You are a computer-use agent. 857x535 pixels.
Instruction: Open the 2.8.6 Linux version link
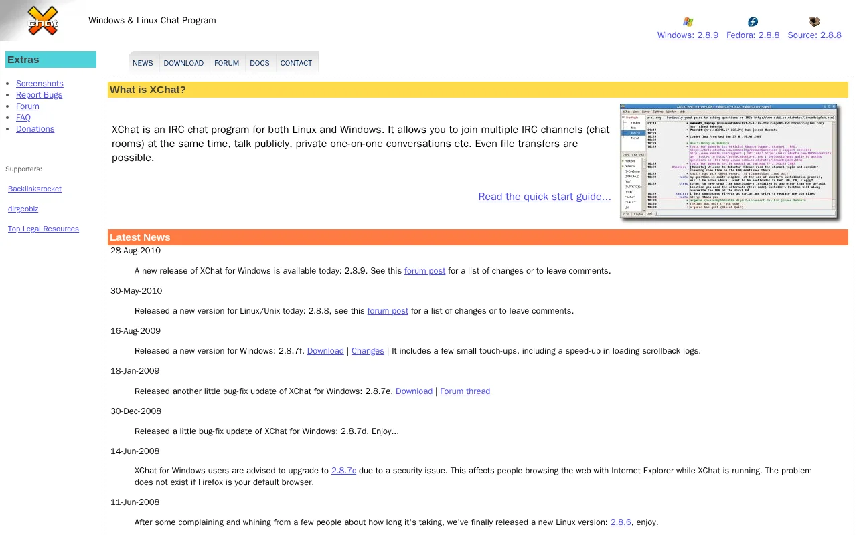point(621,522)
